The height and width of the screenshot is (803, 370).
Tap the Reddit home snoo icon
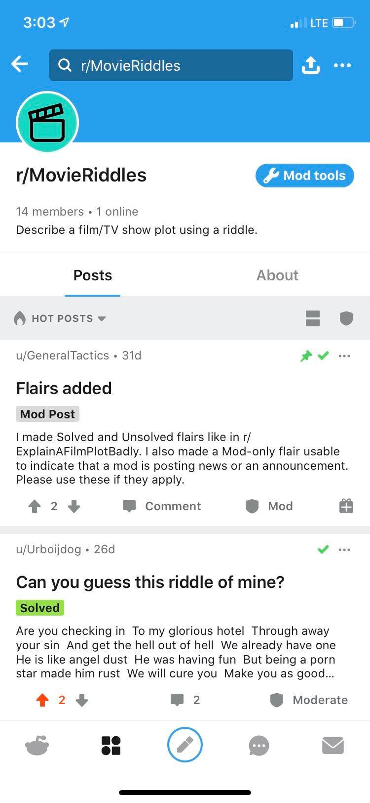(x=37, y=745)
